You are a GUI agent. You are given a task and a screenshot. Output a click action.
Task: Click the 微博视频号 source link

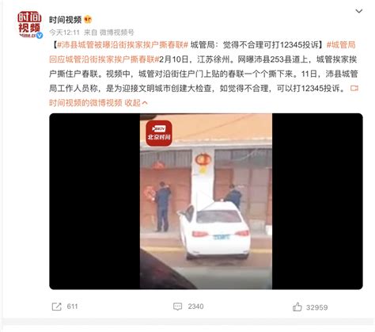coord(117,32)
